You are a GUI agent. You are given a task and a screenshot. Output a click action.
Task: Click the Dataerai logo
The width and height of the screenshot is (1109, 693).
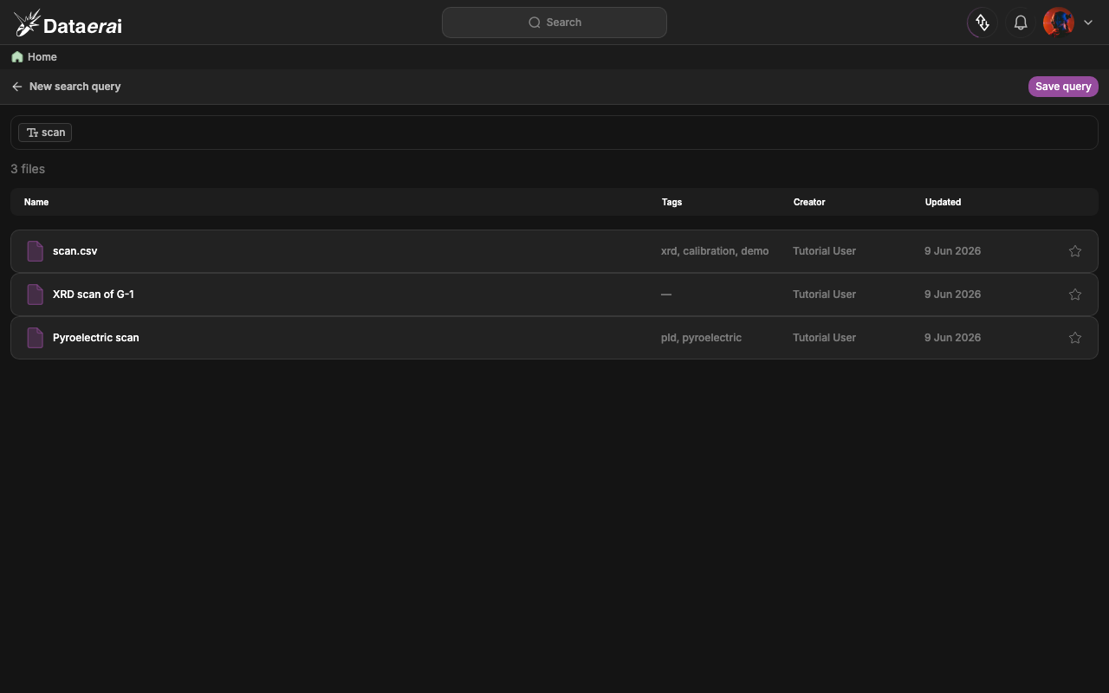[x=68, y=23]
